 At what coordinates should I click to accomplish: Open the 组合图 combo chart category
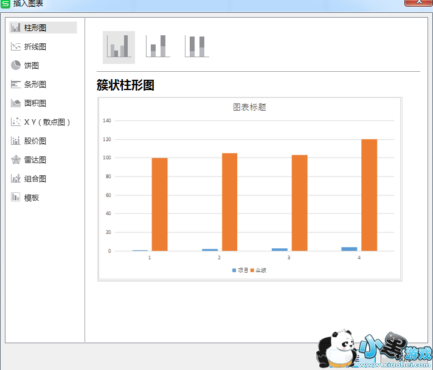35,178
